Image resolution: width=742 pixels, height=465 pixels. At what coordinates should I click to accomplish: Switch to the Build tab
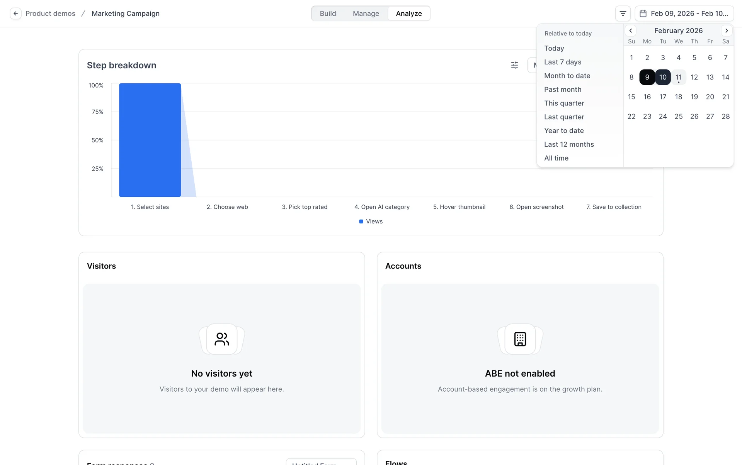tap(328, 14)
